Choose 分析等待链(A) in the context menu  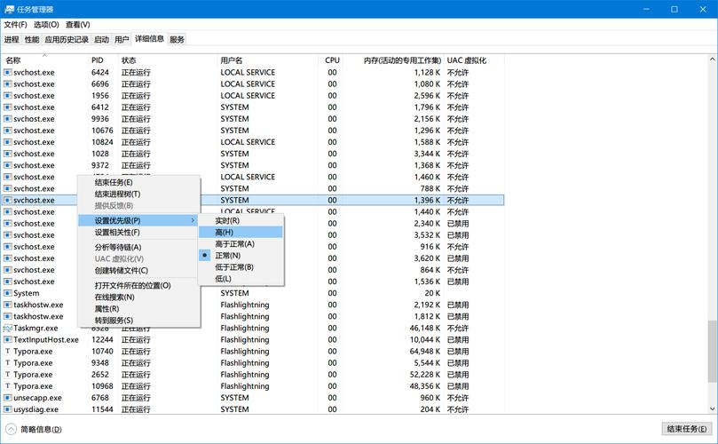(x=139, y=248)
